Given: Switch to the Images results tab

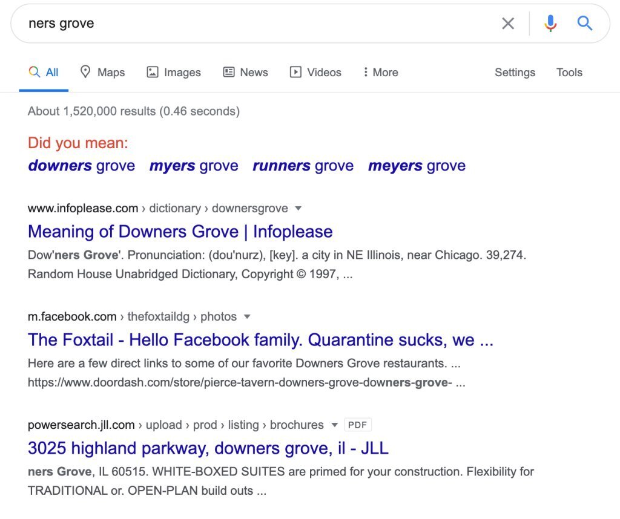Looking at the screenshot, I should pos(174,73).
